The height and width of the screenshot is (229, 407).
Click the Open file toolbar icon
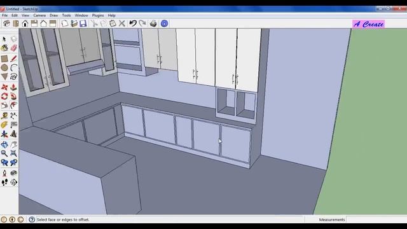click(x=74, y=24)
